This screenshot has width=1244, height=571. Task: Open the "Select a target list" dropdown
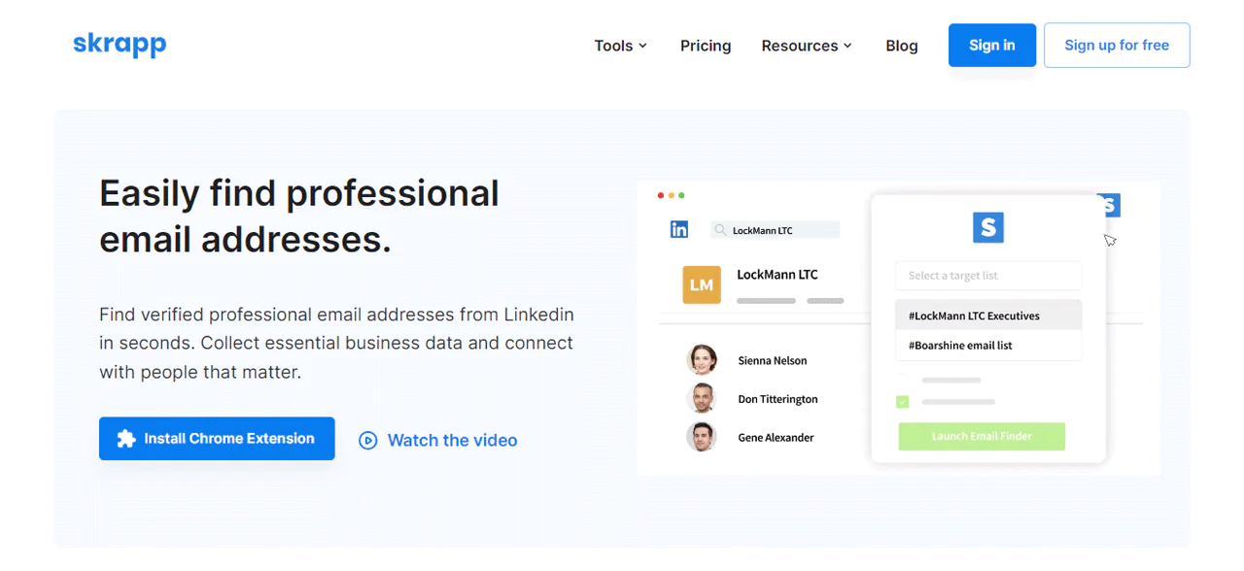[987, 276]
